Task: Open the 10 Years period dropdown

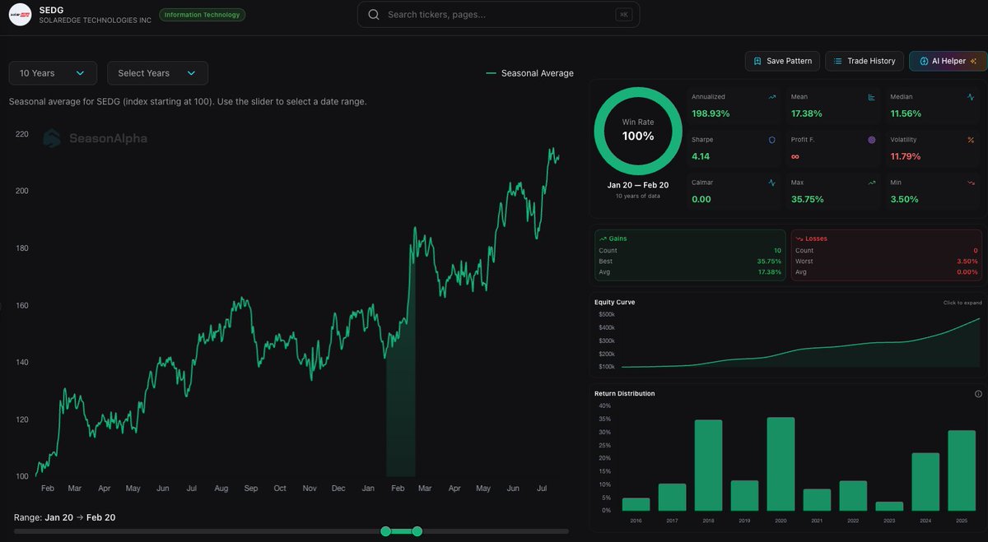Action: 53,73
